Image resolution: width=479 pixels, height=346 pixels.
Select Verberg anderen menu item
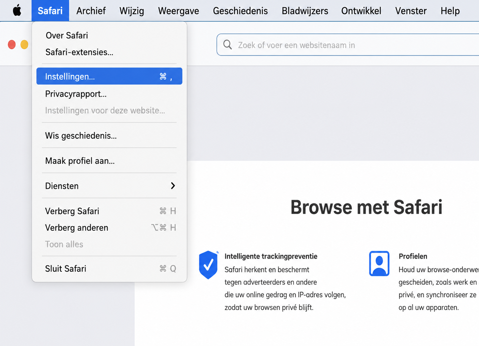click(x=109, y=228)
